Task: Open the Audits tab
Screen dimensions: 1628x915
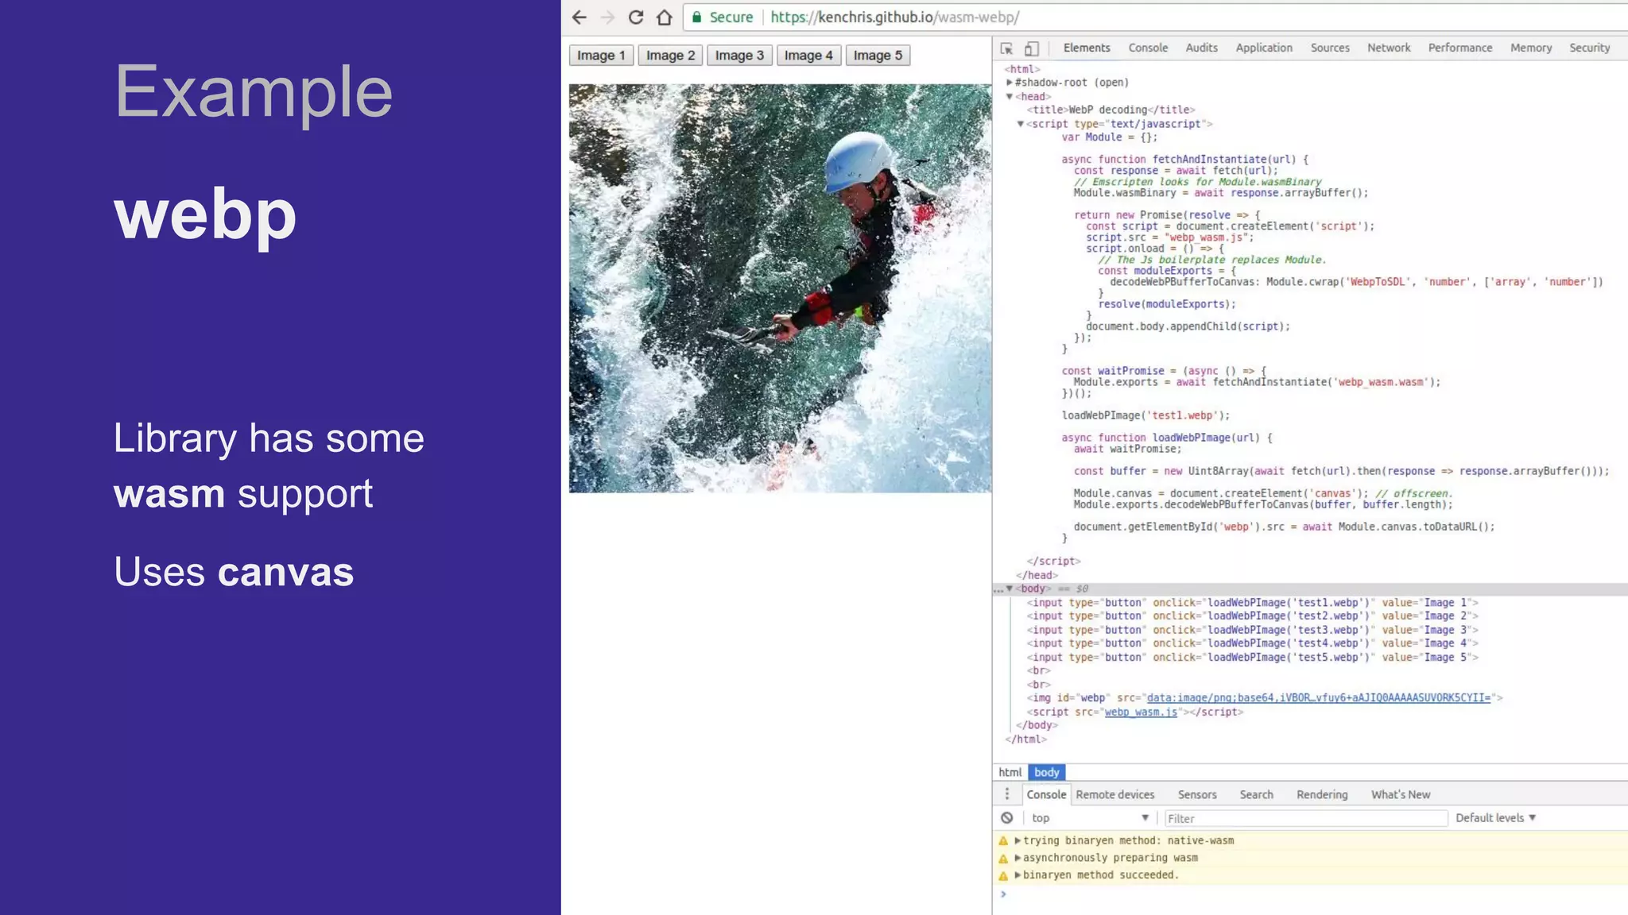Action: [1201, 48]
